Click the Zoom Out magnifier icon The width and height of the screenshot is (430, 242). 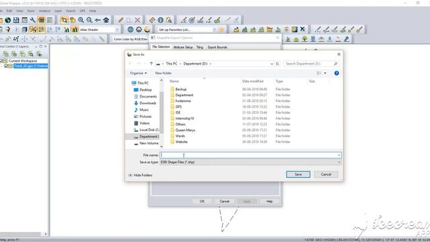(89, 20)
